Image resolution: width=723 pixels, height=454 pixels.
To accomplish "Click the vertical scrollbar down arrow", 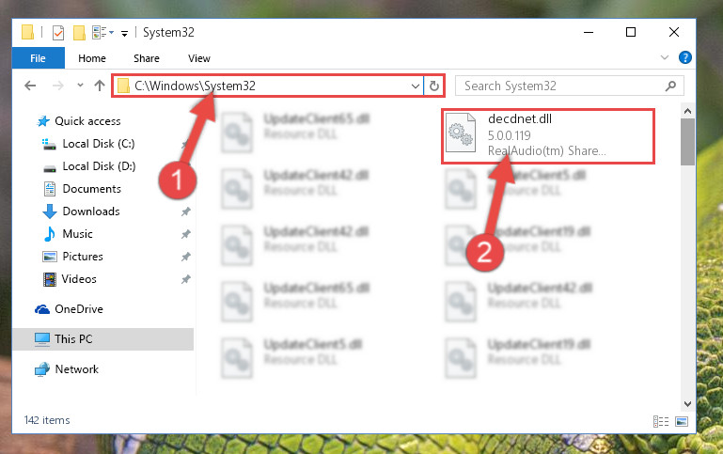I will [x=687, y=404].
